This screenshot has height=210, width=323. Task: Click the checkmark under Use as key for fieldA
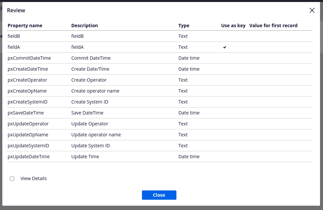coord(225,47)
